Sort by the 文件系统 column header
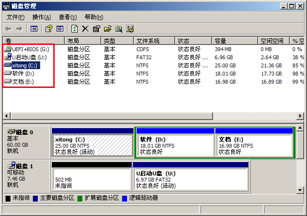 pos(154,41)
